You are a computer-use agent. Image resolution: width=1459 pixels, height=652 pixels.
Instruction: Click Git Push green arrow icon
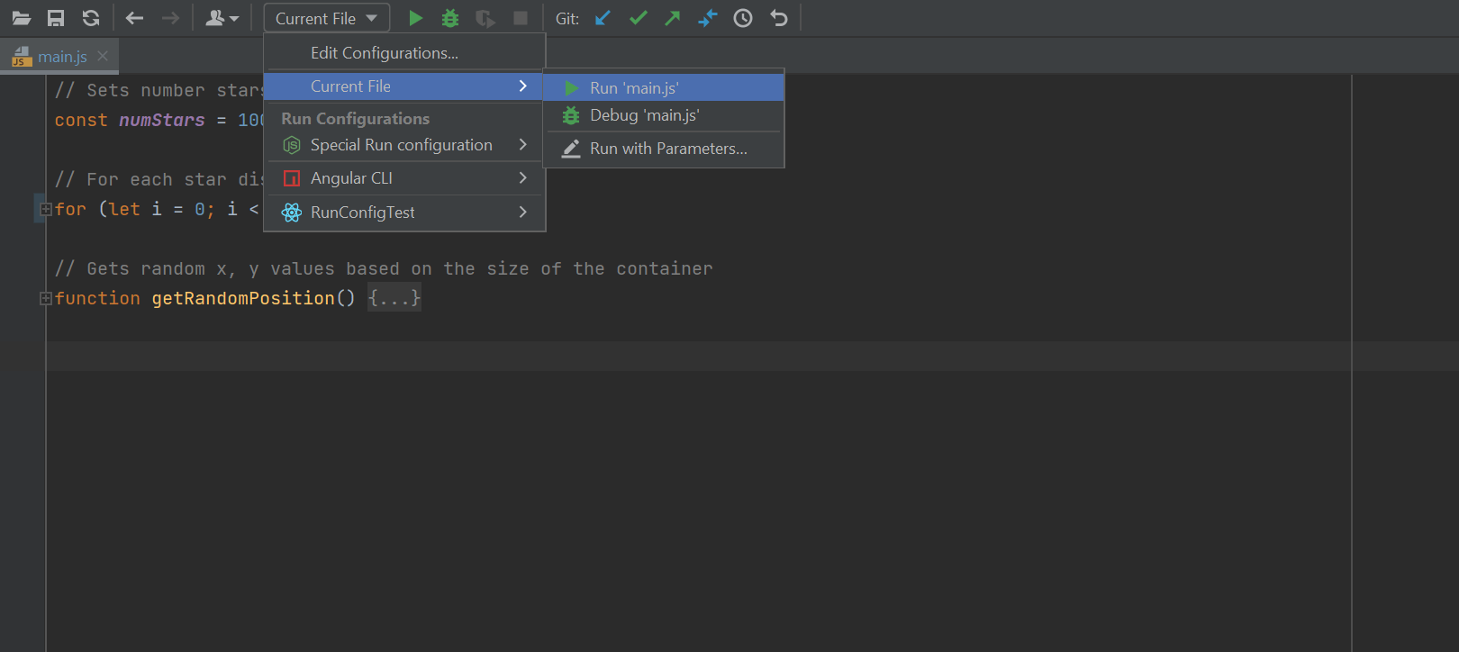673,18
